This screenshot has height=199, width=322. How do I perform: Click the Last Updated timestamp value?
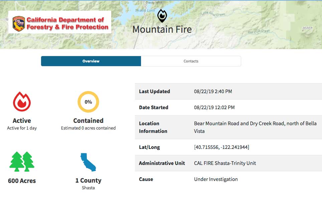213,91
